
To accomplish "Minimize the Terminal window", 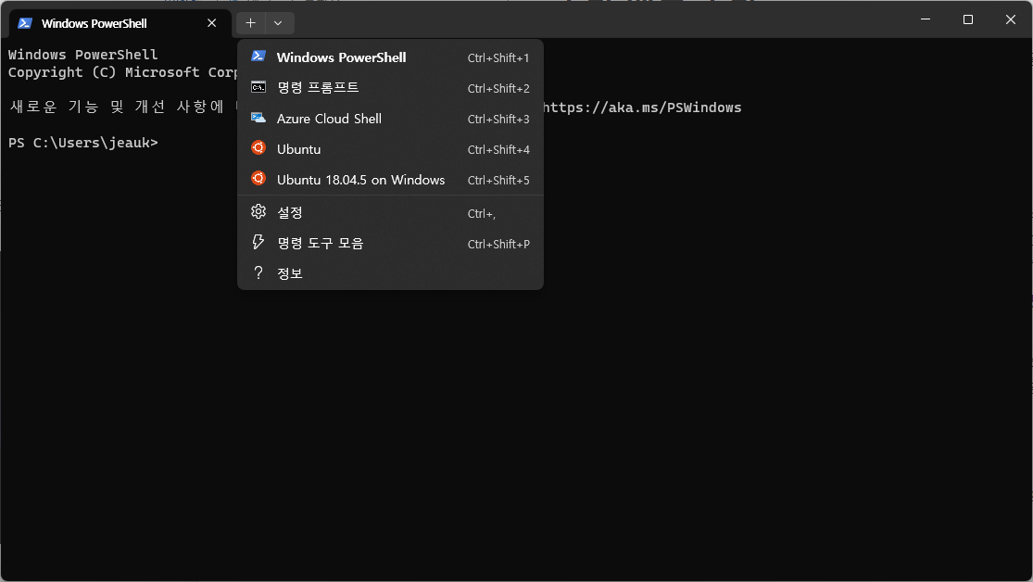I will pos(926,19).
